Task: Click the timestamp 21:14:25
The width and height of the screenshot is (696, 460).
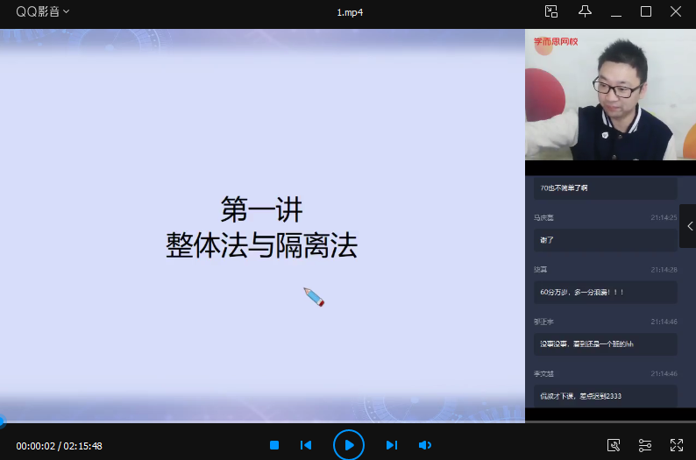Action: coord(664,217)
